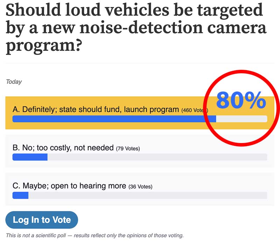Select option A, Definitely; state should fund
Image resolution: width=280 pixels, height=246 pixels.
[96, 110]
